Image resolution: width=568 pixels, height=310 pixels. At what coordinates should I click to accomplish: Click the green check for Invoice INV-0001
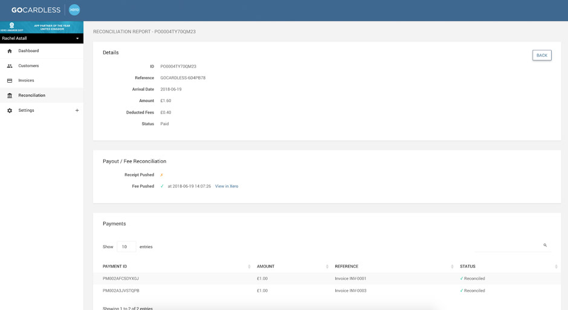point(462,279)
